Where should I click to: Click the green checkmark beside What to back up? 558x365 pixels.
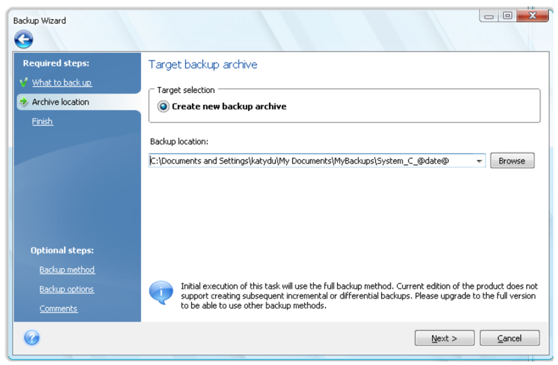[24, 83]
